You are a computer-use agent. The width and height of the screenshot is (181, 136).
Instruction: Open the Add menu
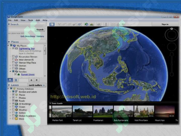coord(38,20)
